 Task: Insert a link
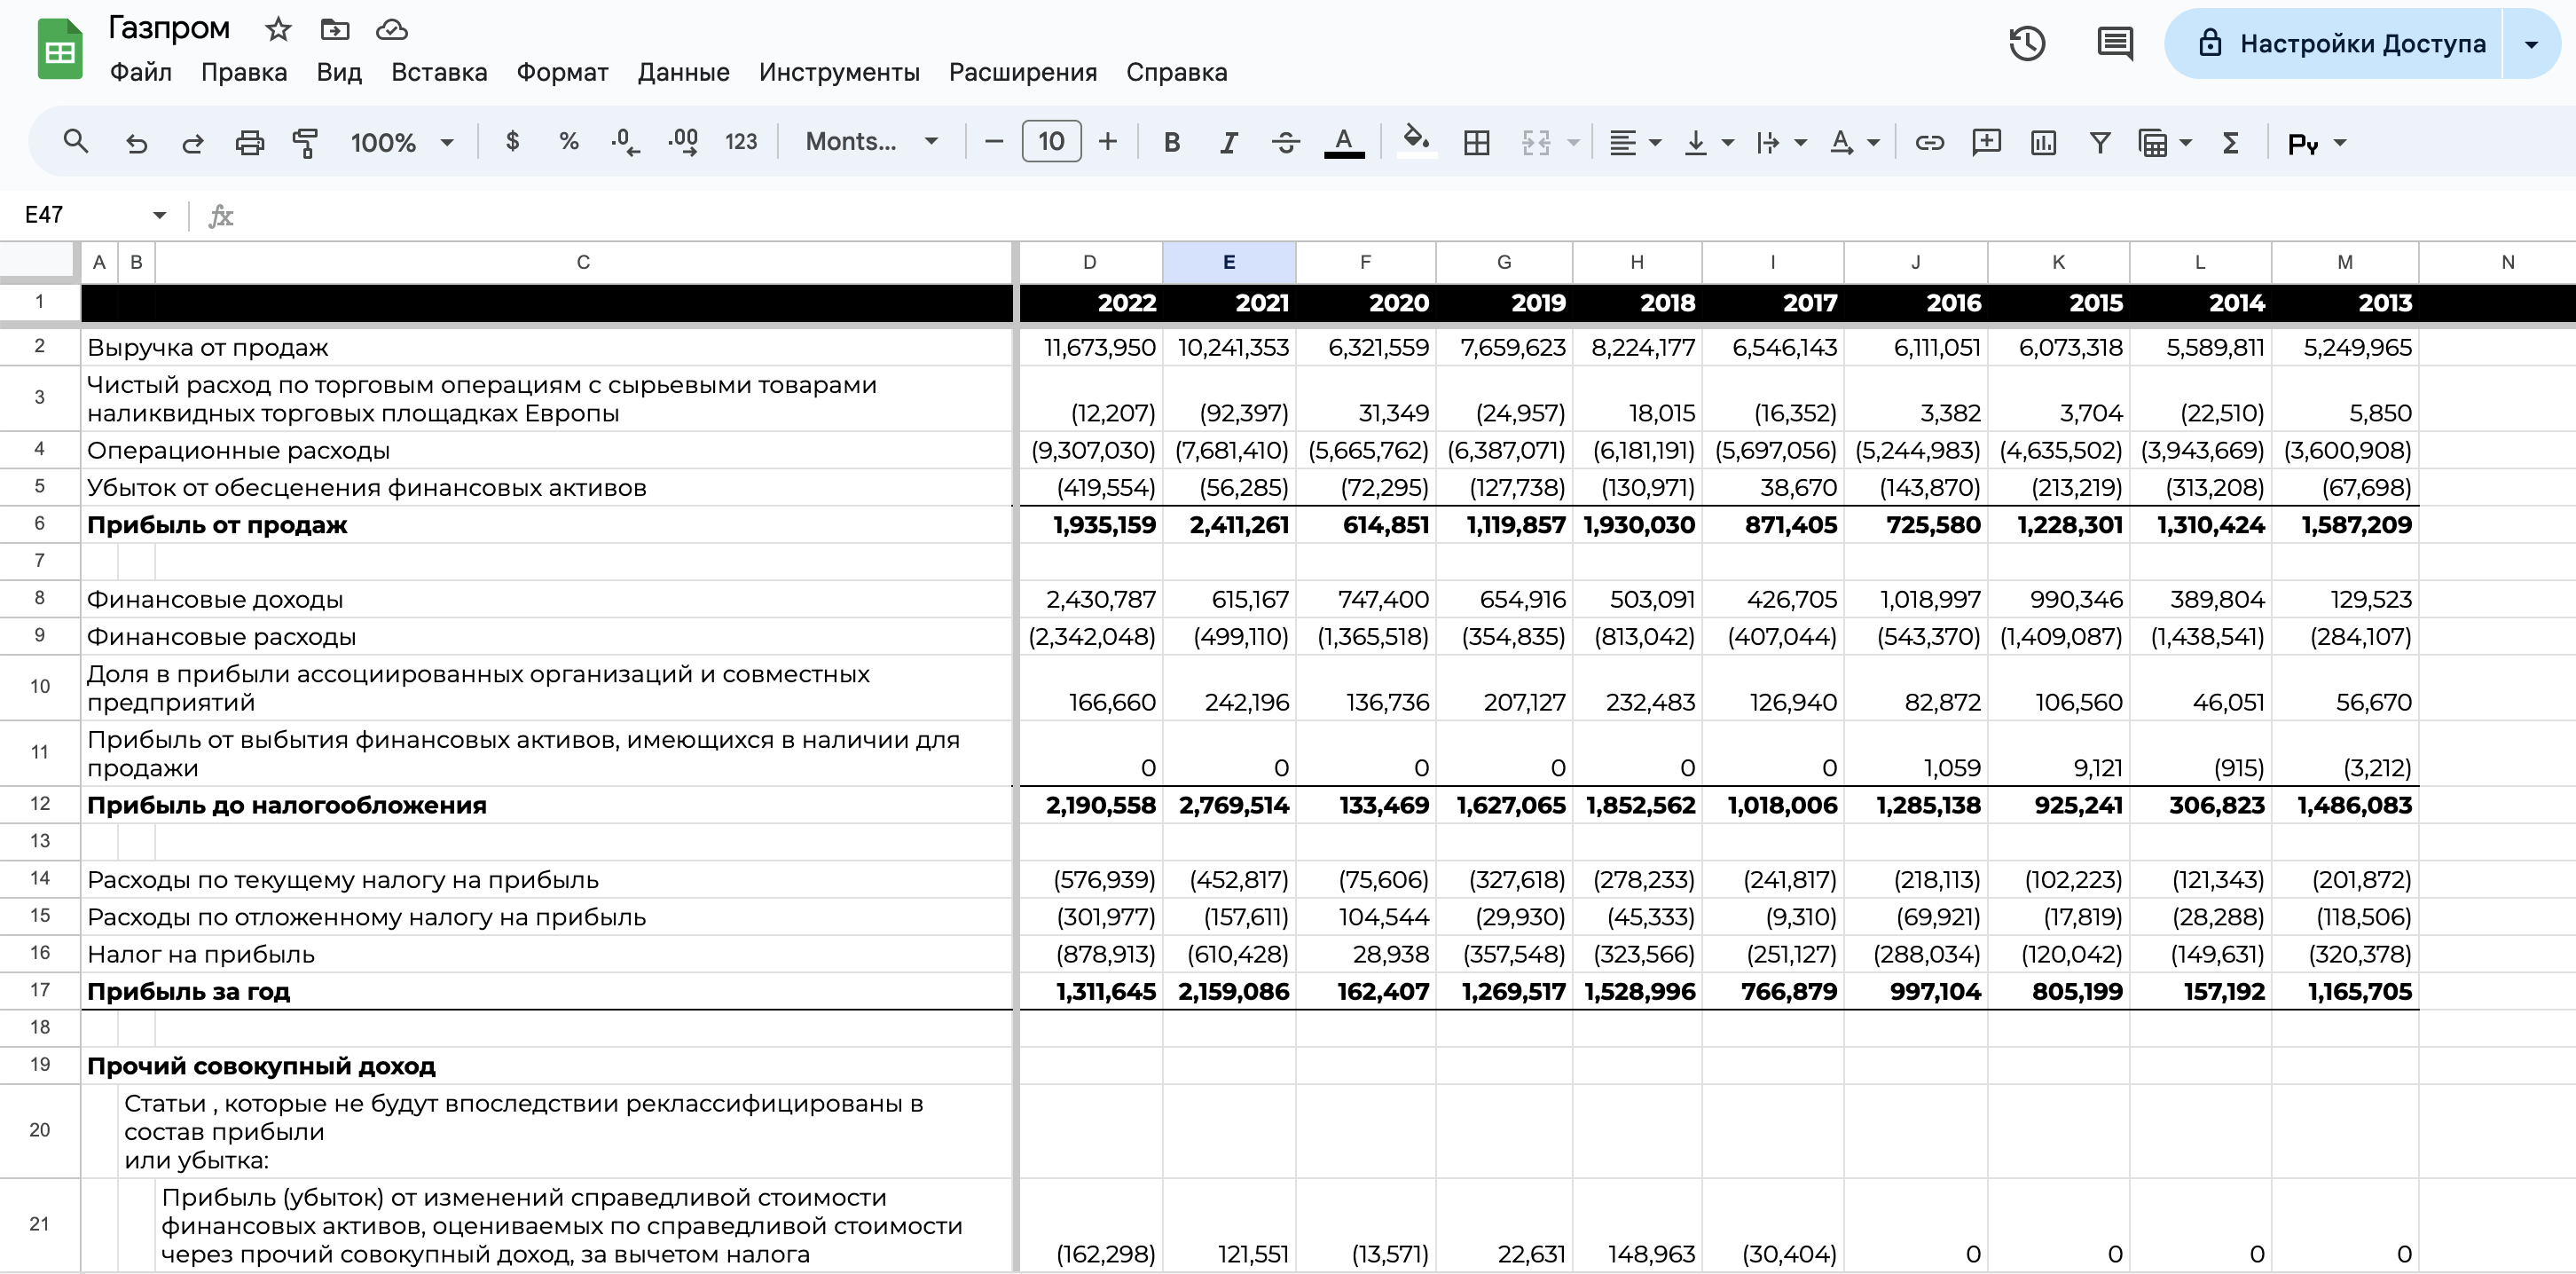[1929, 142]
